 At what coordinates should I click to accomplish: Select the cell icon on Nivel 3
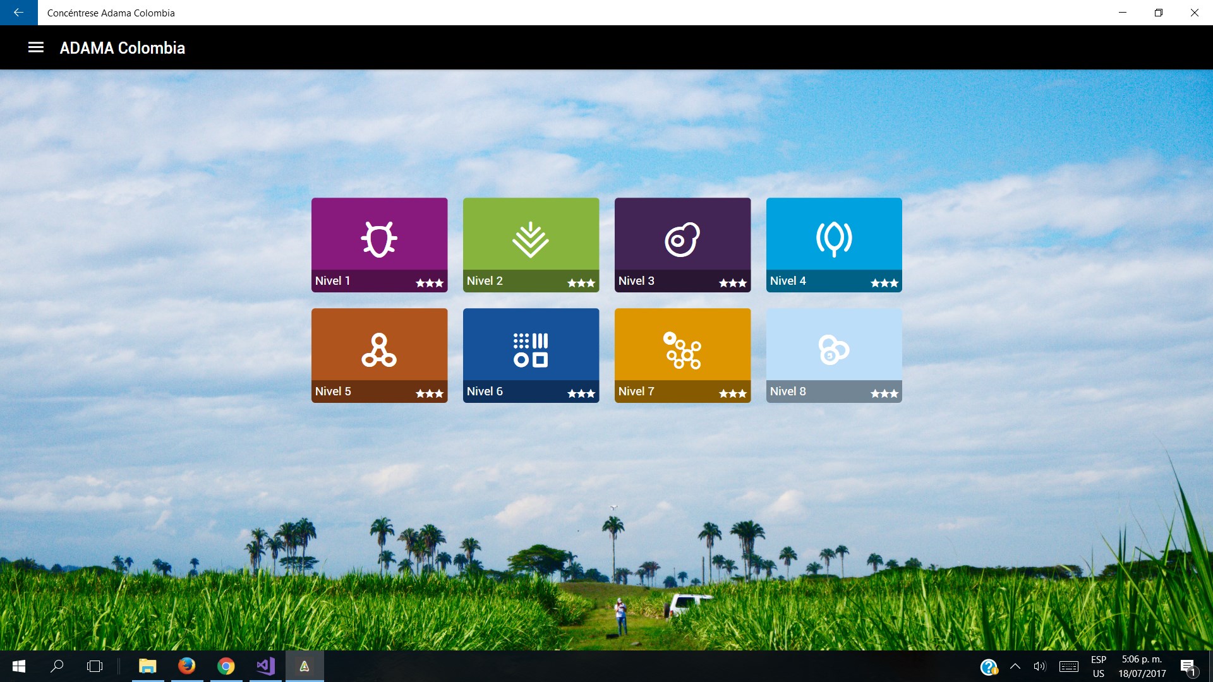pyautogui.click(x=682, y=239)
